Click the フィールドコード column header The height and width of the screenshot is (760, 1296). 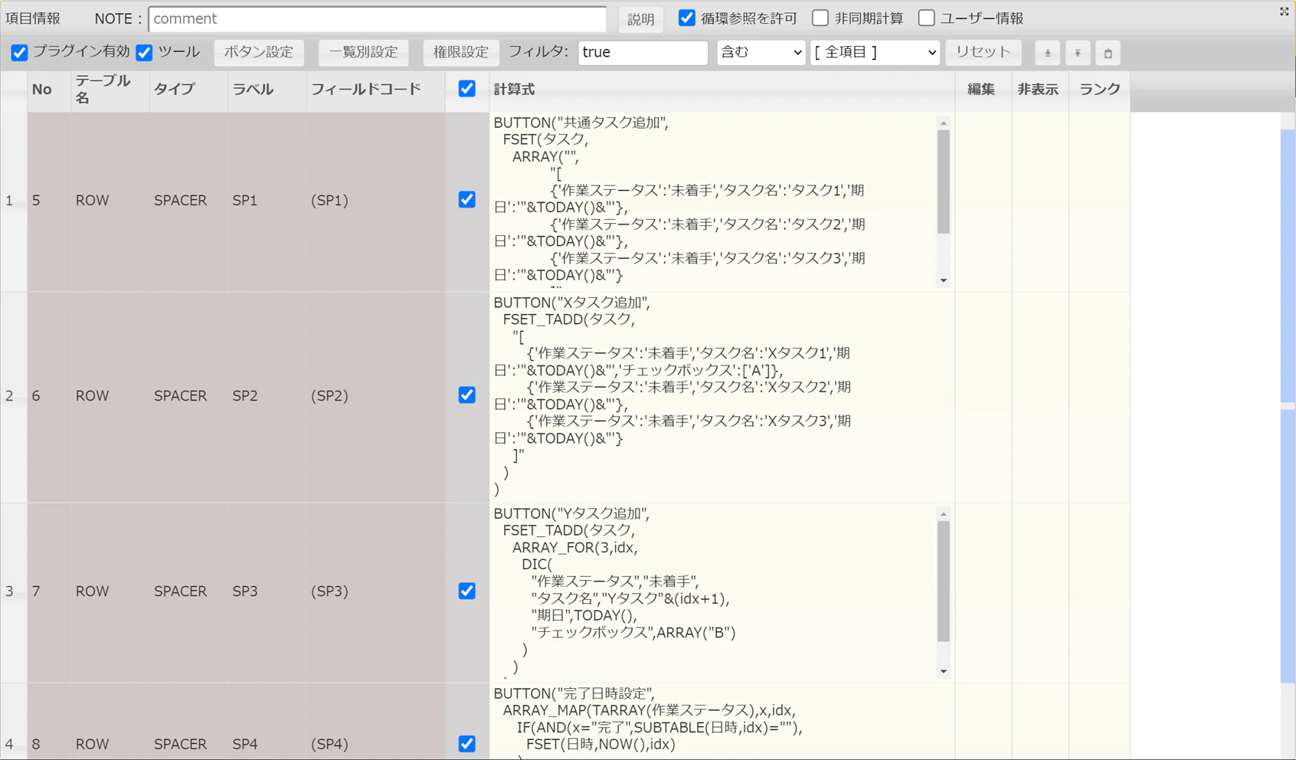(x=365, y=89)
